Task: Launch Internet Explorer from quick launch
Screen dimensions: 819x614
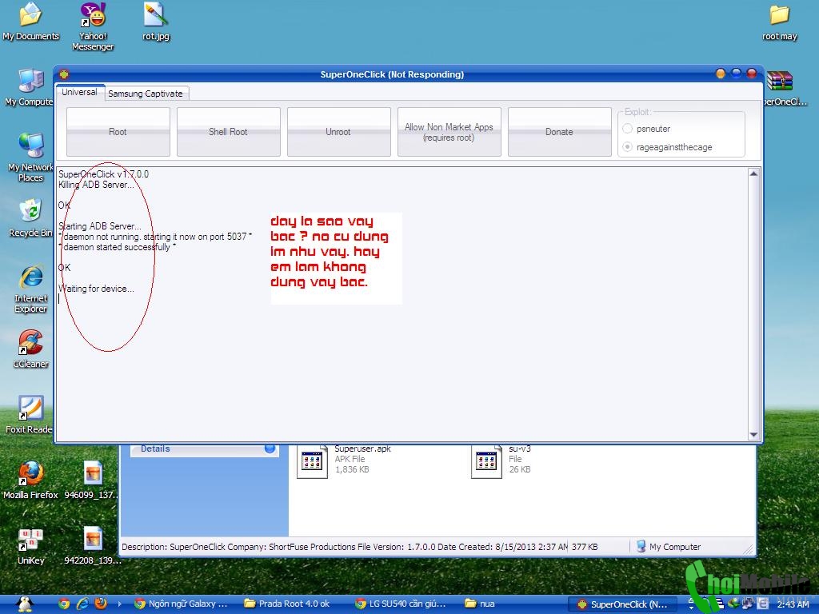Action: click(x=82, y=604)
